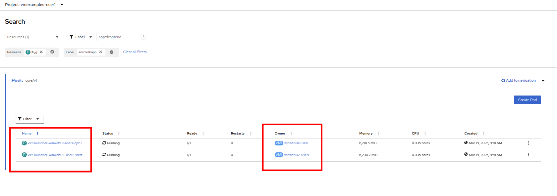
Task: Sort pods by Restarts column
Action: tap(238, 134)
